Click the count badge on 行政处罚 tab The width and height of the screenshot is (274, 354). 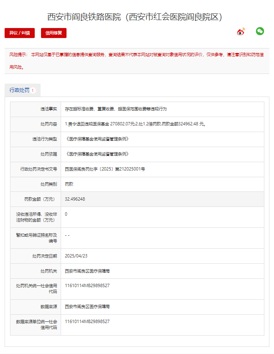[x=33, y=91]
